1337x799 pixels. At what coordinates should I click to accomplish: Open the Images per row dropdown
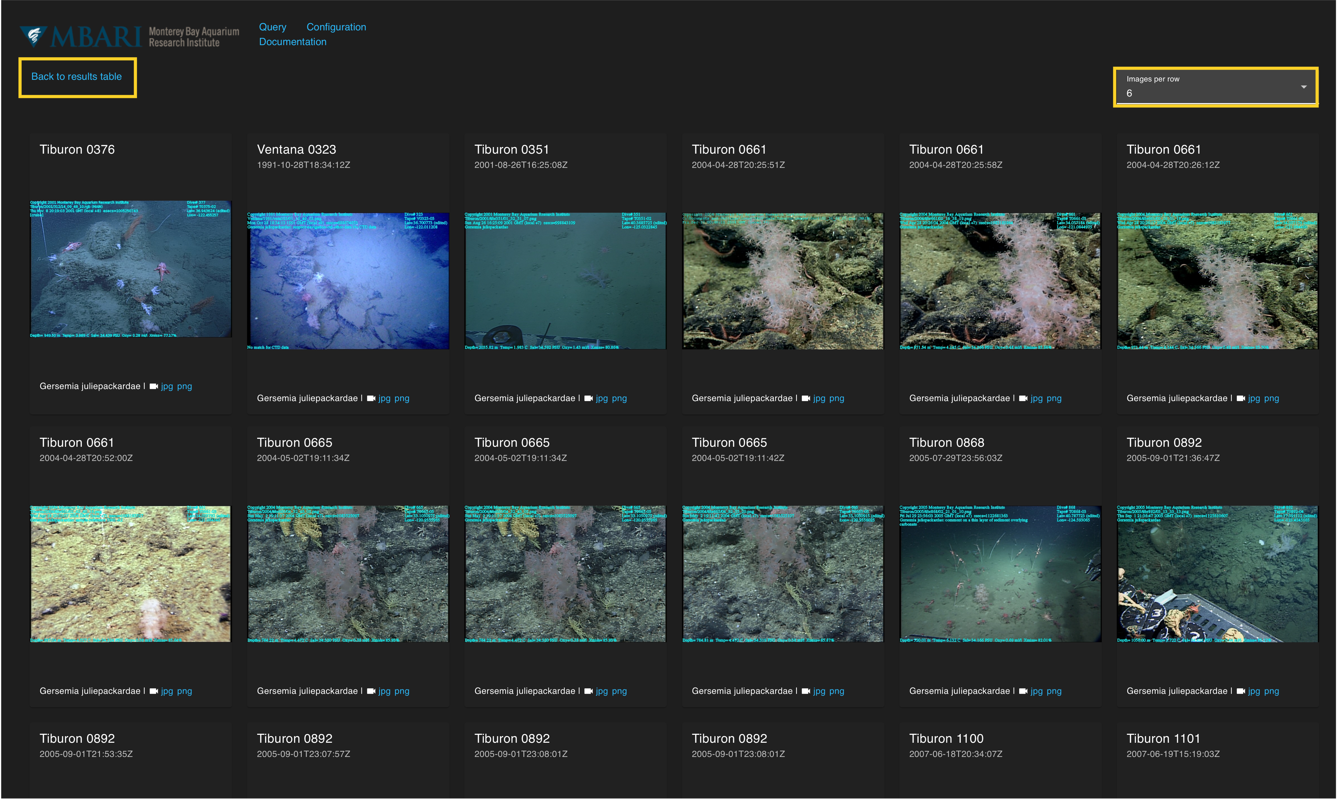click(1215, 87)
